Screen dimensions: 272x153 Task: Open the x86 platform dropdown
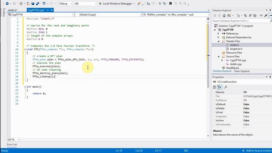[x=85, y=3]
